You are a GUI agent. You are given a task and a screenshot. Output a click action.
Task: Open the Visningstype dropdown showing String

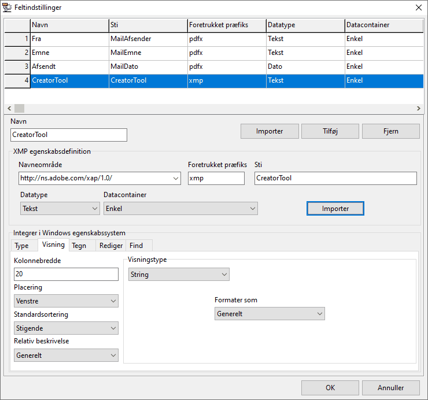pyautogui.click(x=179, y=274)
